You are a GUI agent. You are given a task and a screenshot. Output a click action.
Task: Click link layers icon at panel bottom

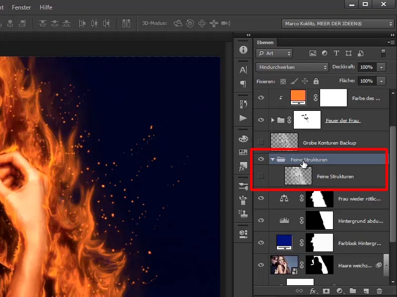(x=299, y=291)
